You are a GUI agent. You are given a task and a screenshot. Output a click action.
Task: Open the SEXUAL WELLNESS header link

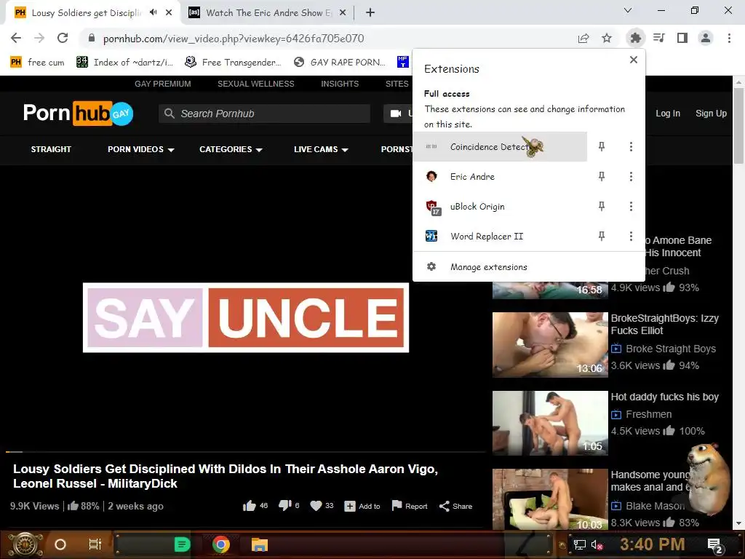tap(255, 84)
